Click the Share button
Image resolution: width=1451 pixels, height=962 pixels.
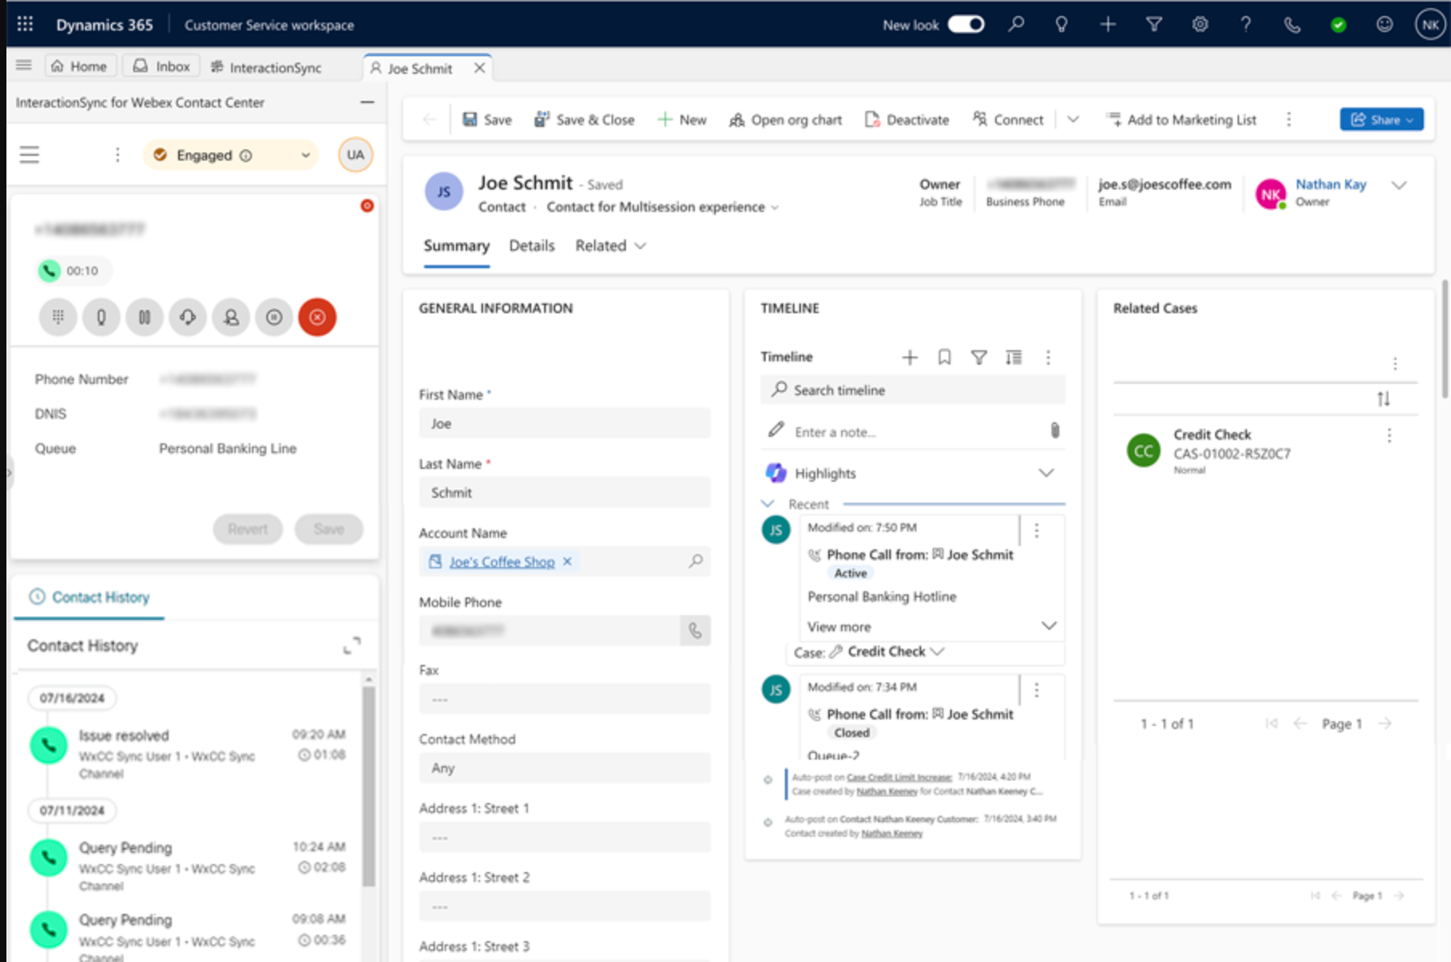pos(1381,120)
